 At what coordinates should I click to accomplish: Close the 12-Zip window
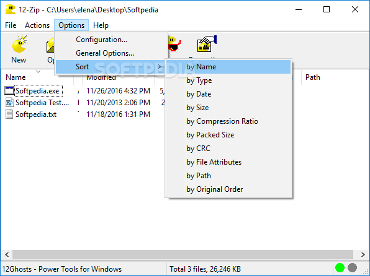355,10
